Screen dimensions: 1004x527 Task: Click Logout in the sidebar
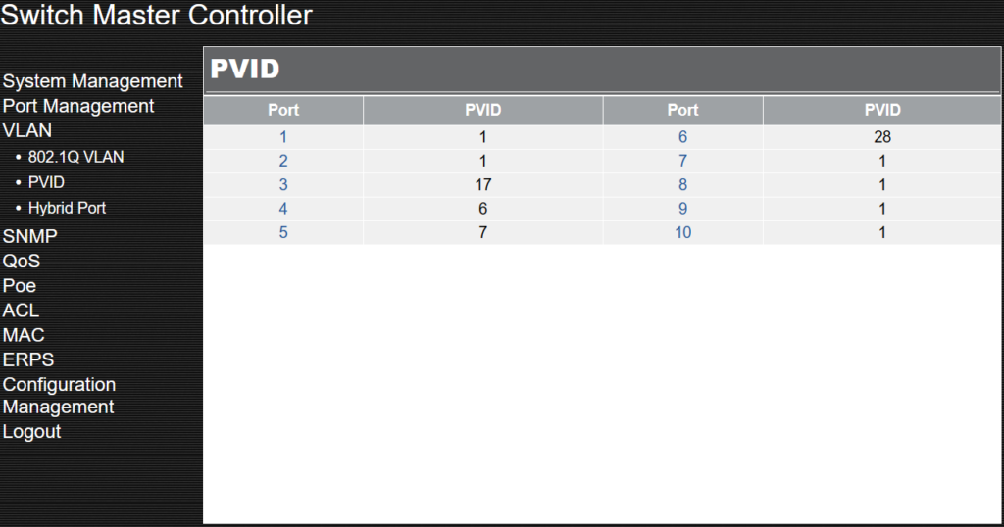[31, 432]
